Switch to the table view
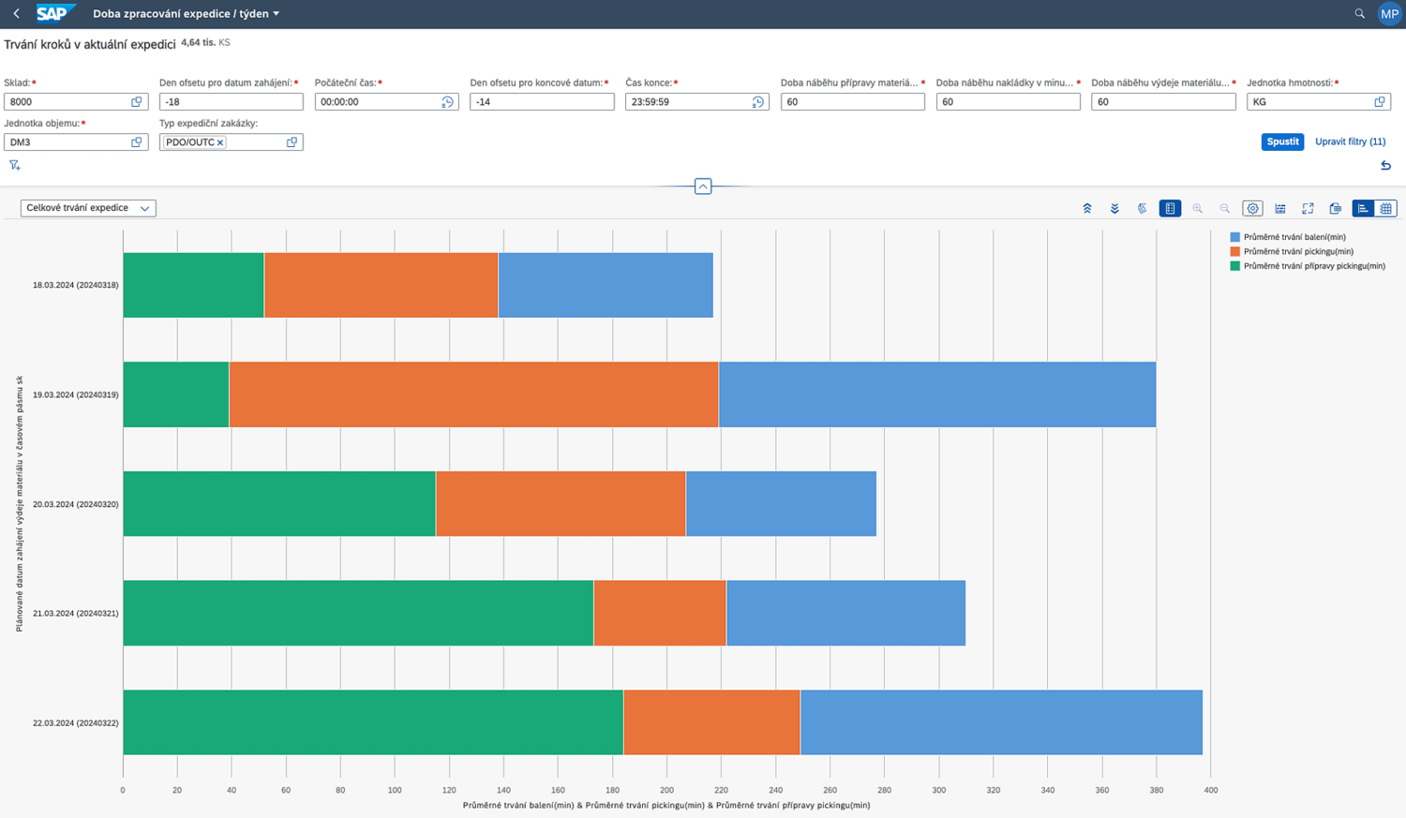The height and width of the screenshot is (818, 1406). (1385, 209)
